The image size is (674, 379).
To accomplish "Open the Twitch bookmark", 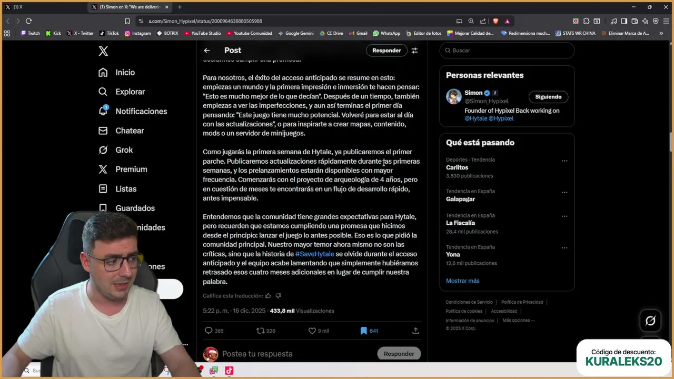I will [30, 33].
